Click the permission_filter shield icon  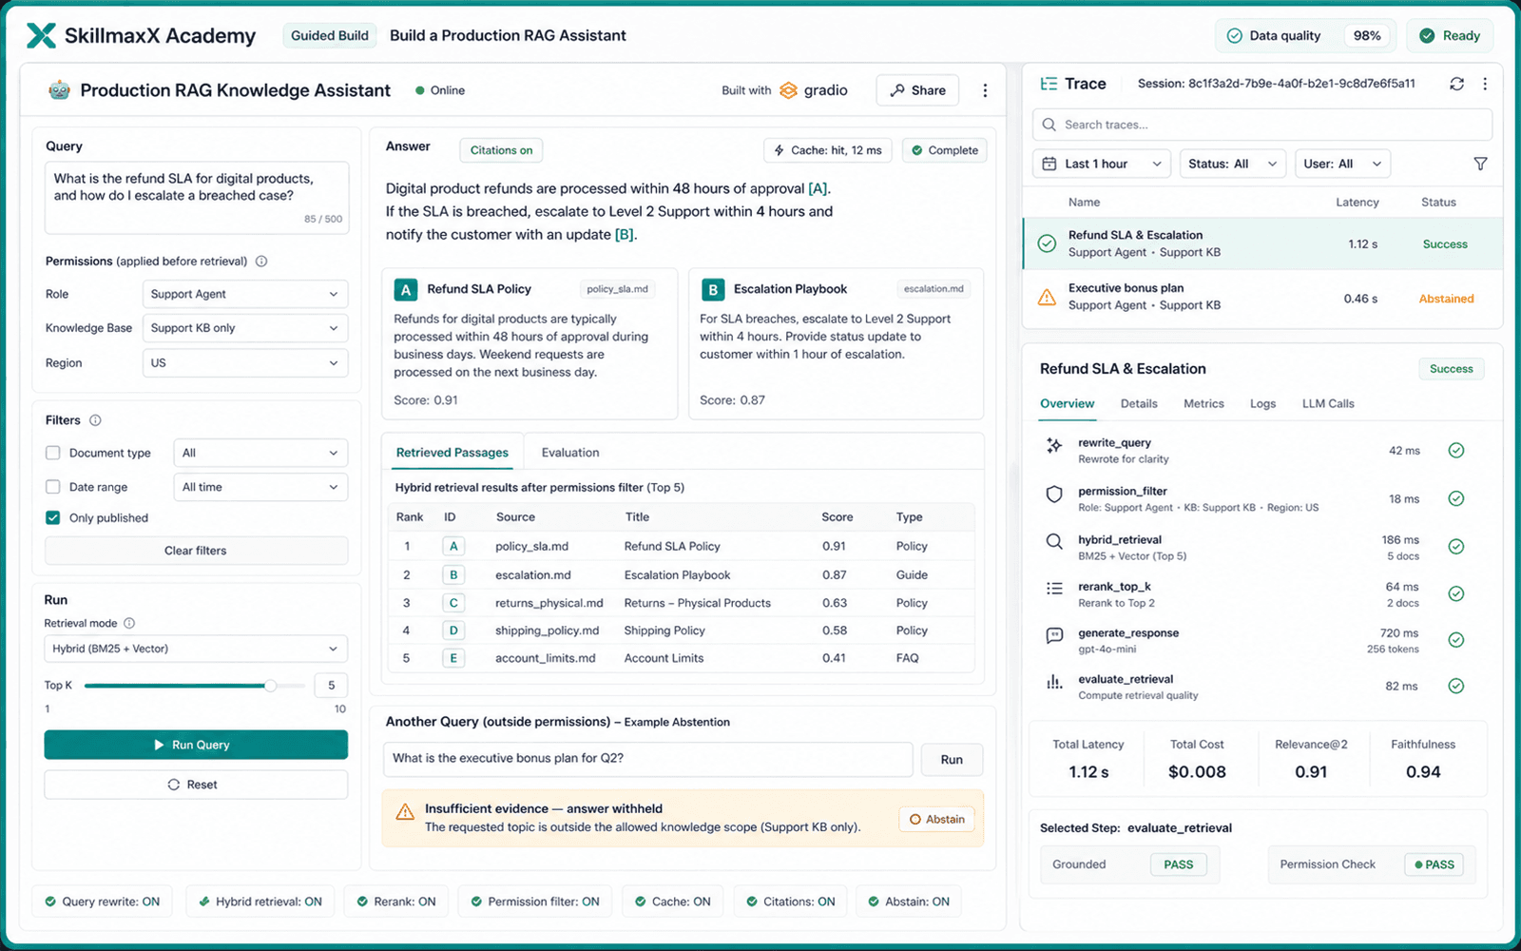(x=1054, y=494)
